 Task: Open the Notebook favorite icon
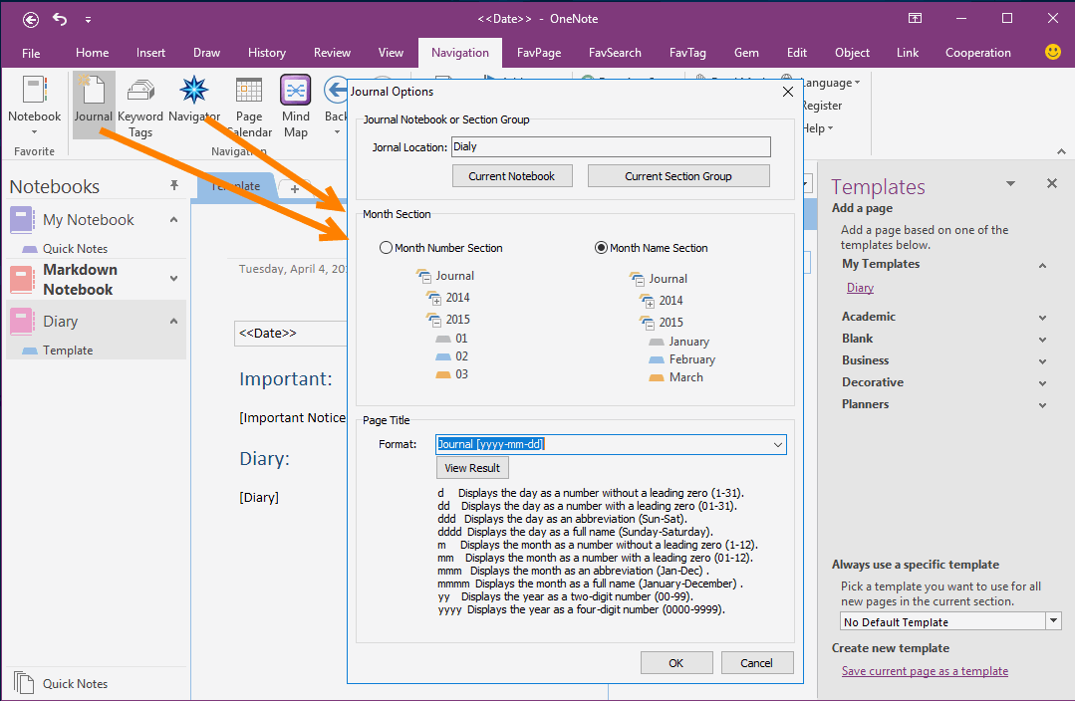[x=34, y=91]
